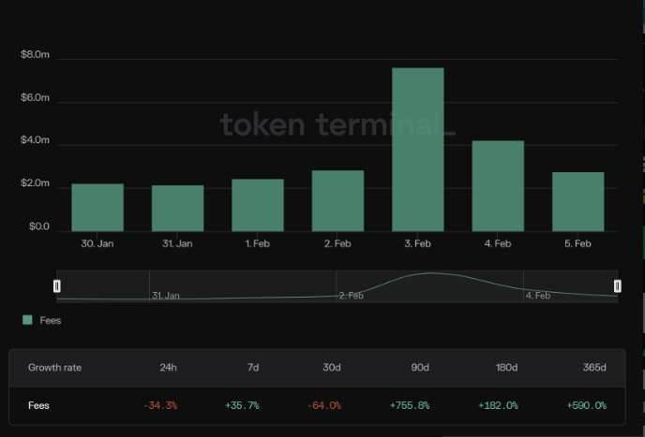Viewport: 645px width, 437px height.
Task: Click the 365d column header
Action: point(594,368)
